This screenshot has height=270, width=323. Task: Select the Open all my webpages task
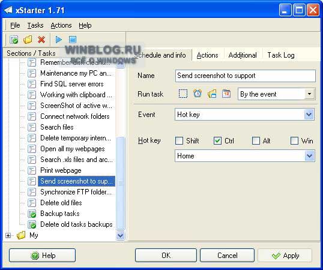[73, 149]
